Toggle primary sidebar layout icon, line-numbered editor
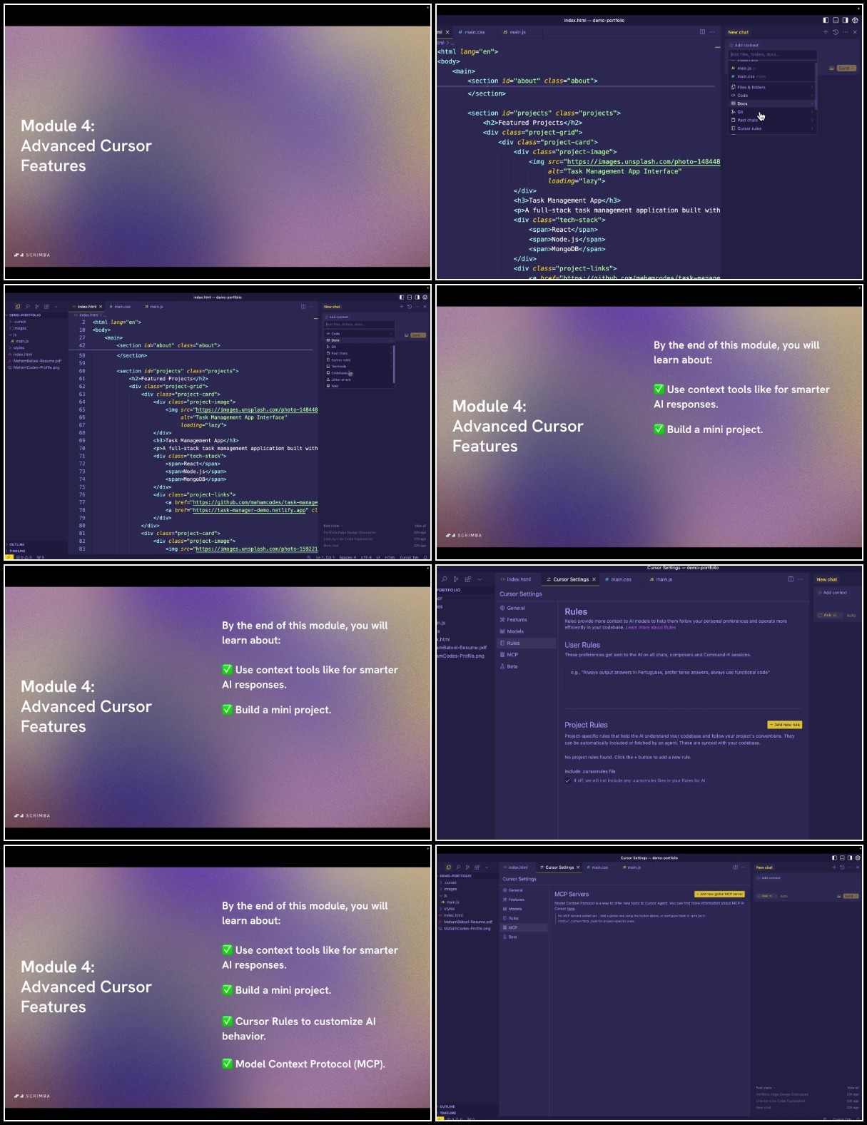 402,297
